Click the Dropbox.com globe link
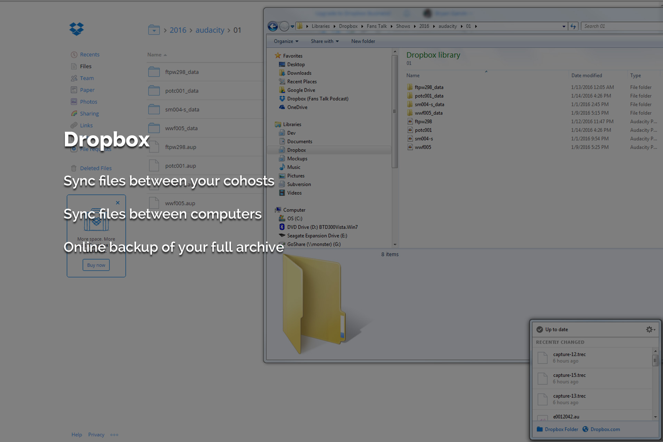 click(x=605, y=429)
